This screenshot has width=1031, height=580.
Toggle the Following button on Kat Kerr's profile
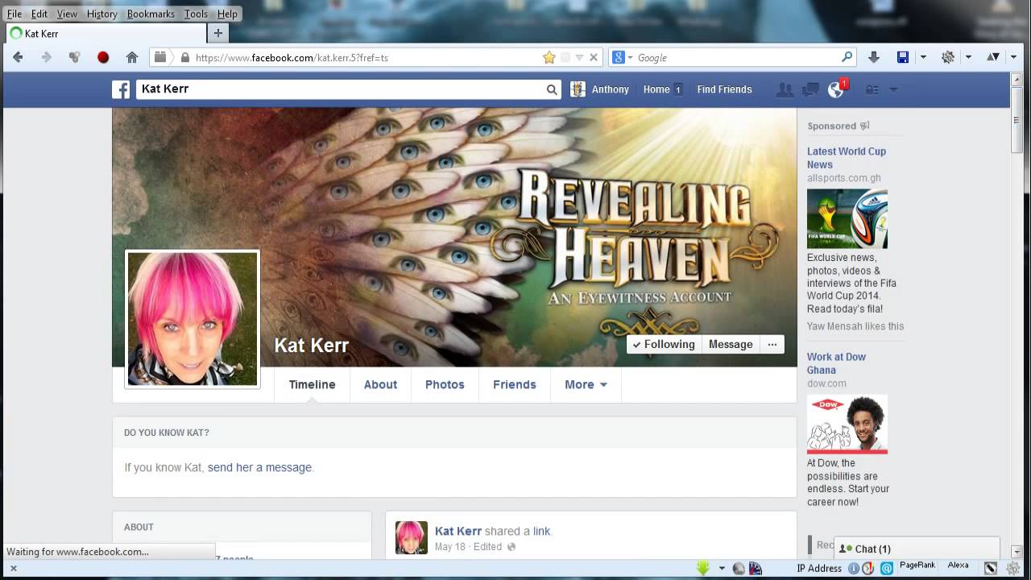click(x=664, y=344)
